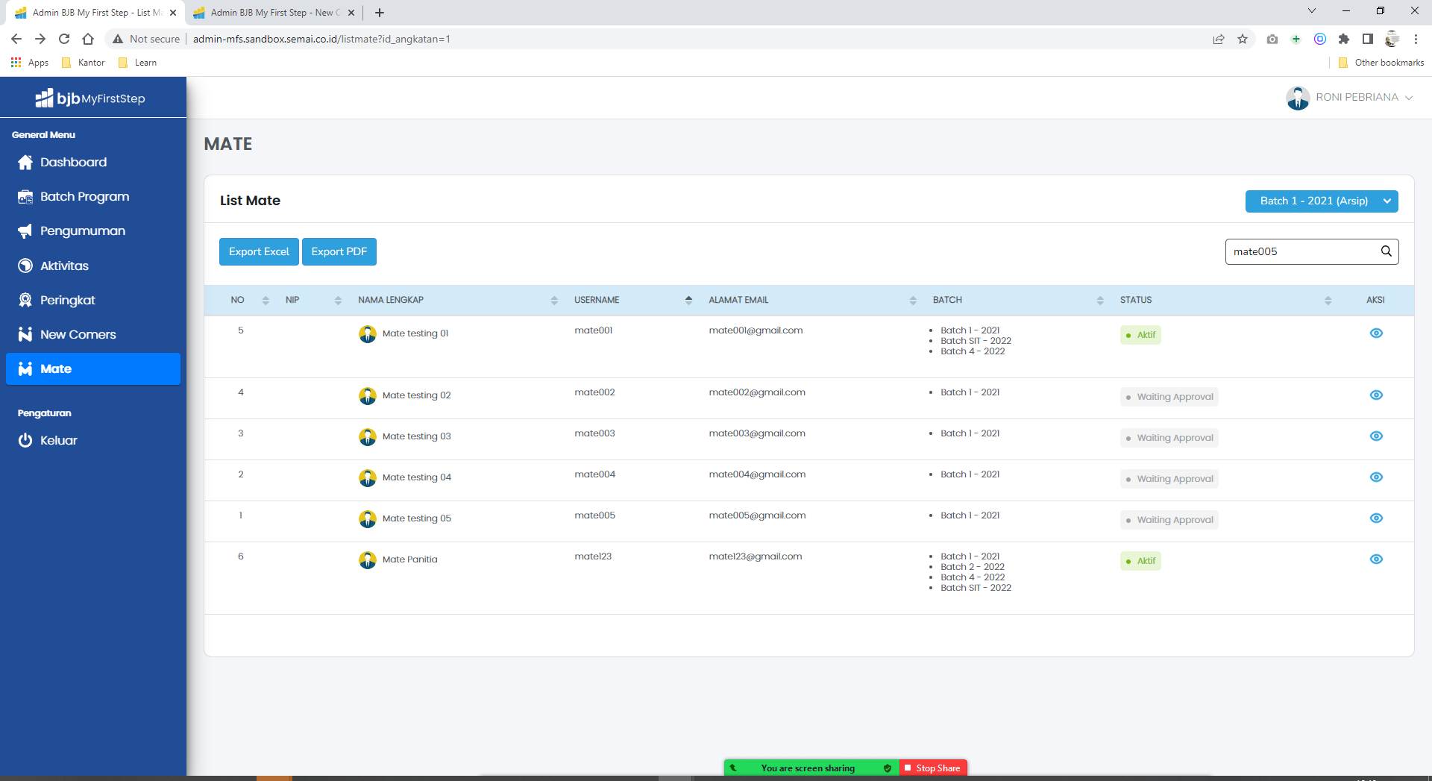The height and width of the screenshot is (781, 1432).
Task: Click Waiting Approval badge for mate005
Action: [x=1169, y=520]
